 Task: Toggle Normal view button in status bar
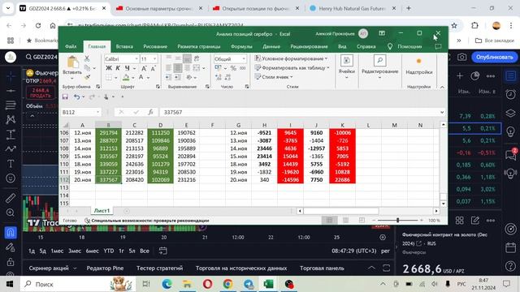[329, 220]
